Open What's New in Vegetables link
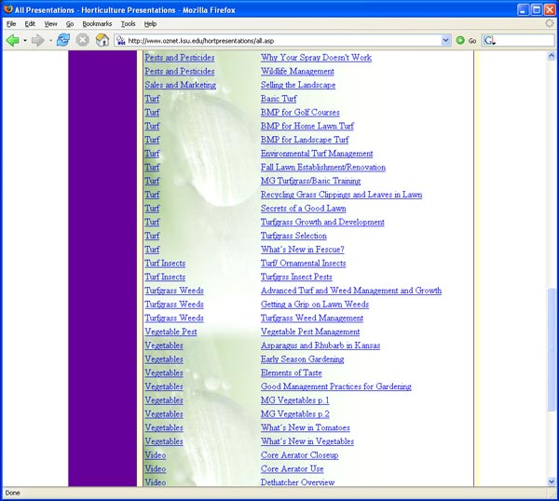The height and width of the screenshot is (501, 559). [x=307, y=441]
